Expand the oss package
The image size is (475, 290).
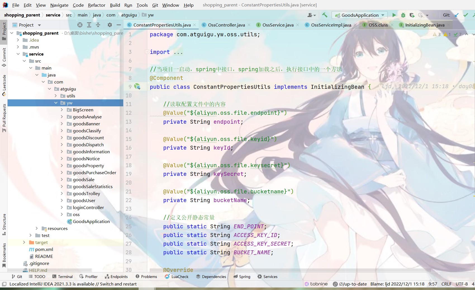62,214
